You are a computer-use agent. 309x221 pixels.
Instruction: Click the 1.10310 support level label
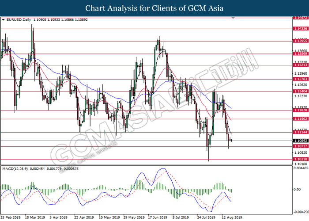[x=301, y=159]
